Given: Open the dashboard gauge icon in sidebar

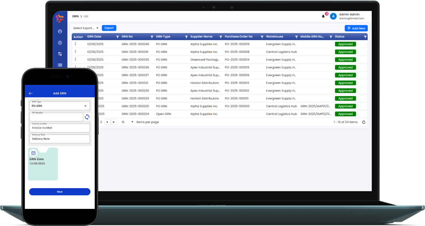Looking at the screenshot, I should [x=60, y=32].
